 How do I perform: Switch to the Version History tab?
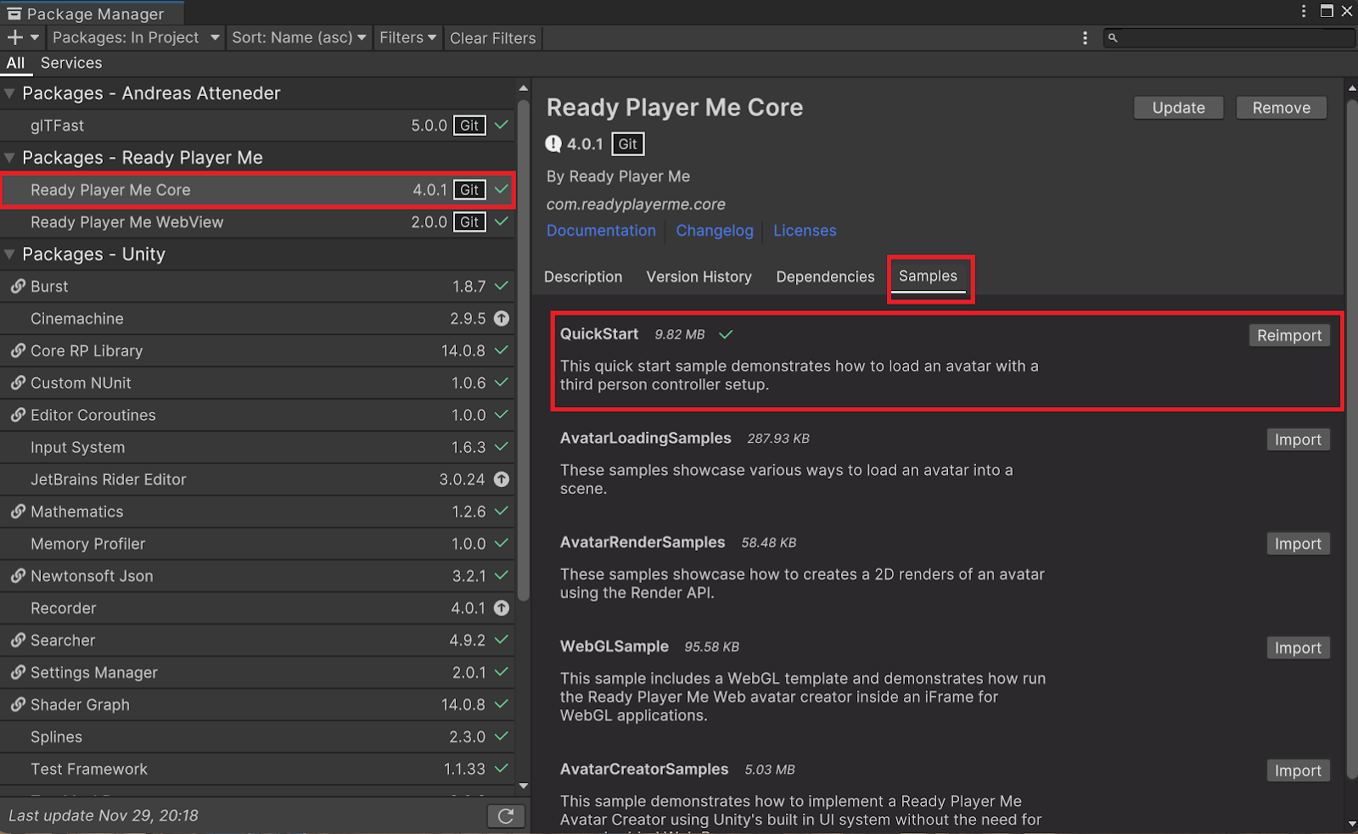pyautogui.click(x=699, y=277)
